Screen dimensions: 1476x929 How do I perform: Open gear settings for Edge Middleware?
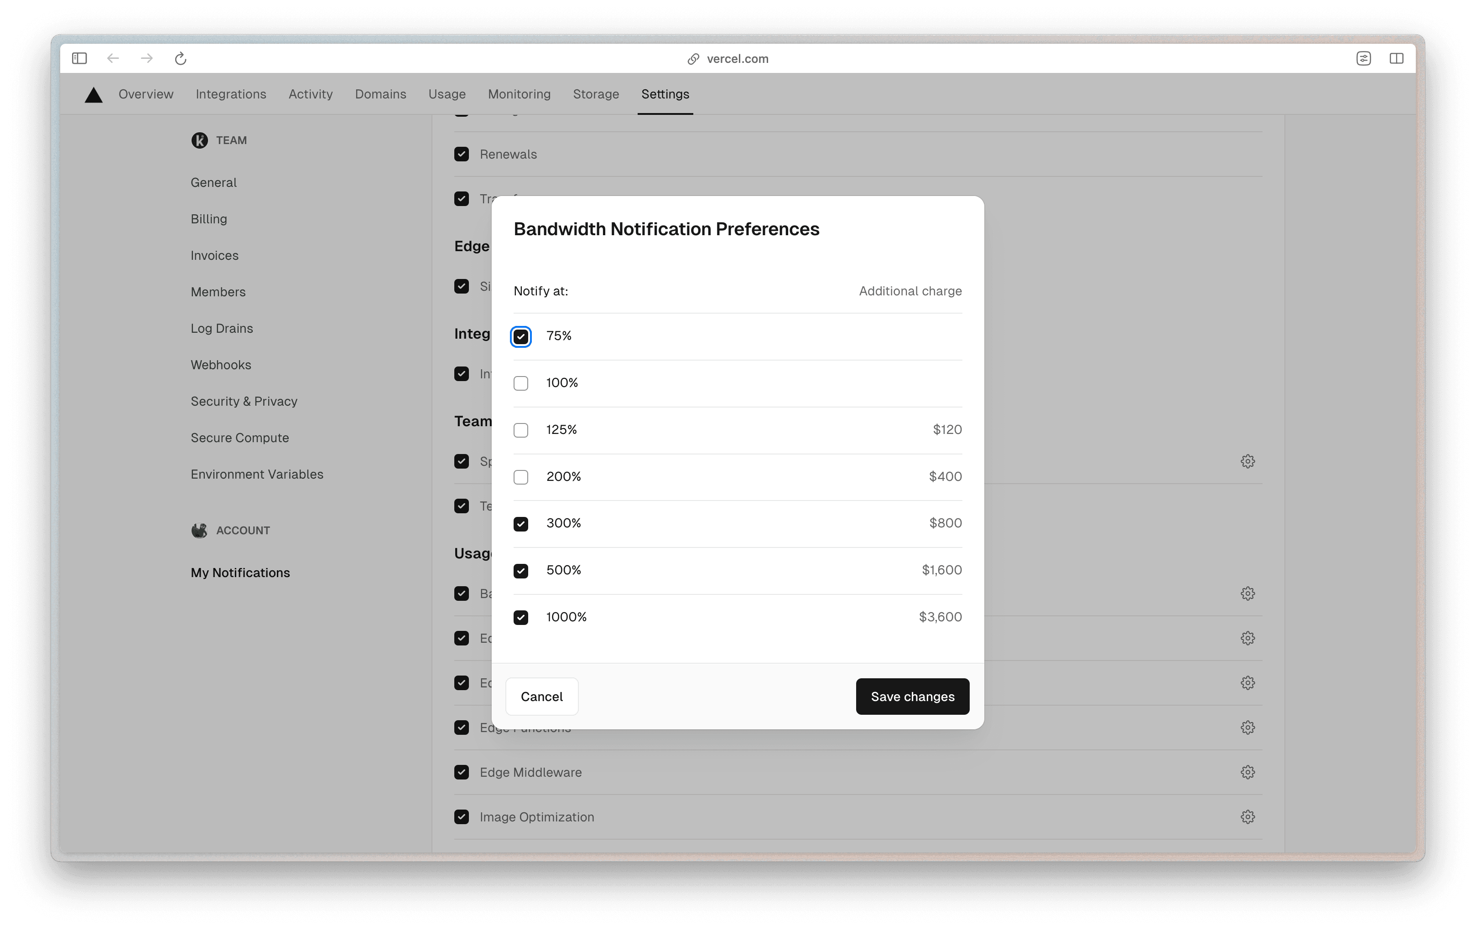(1247, 772)
